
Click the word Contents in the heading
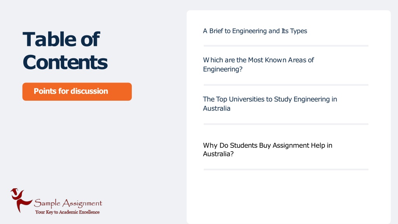pos(65,62)
